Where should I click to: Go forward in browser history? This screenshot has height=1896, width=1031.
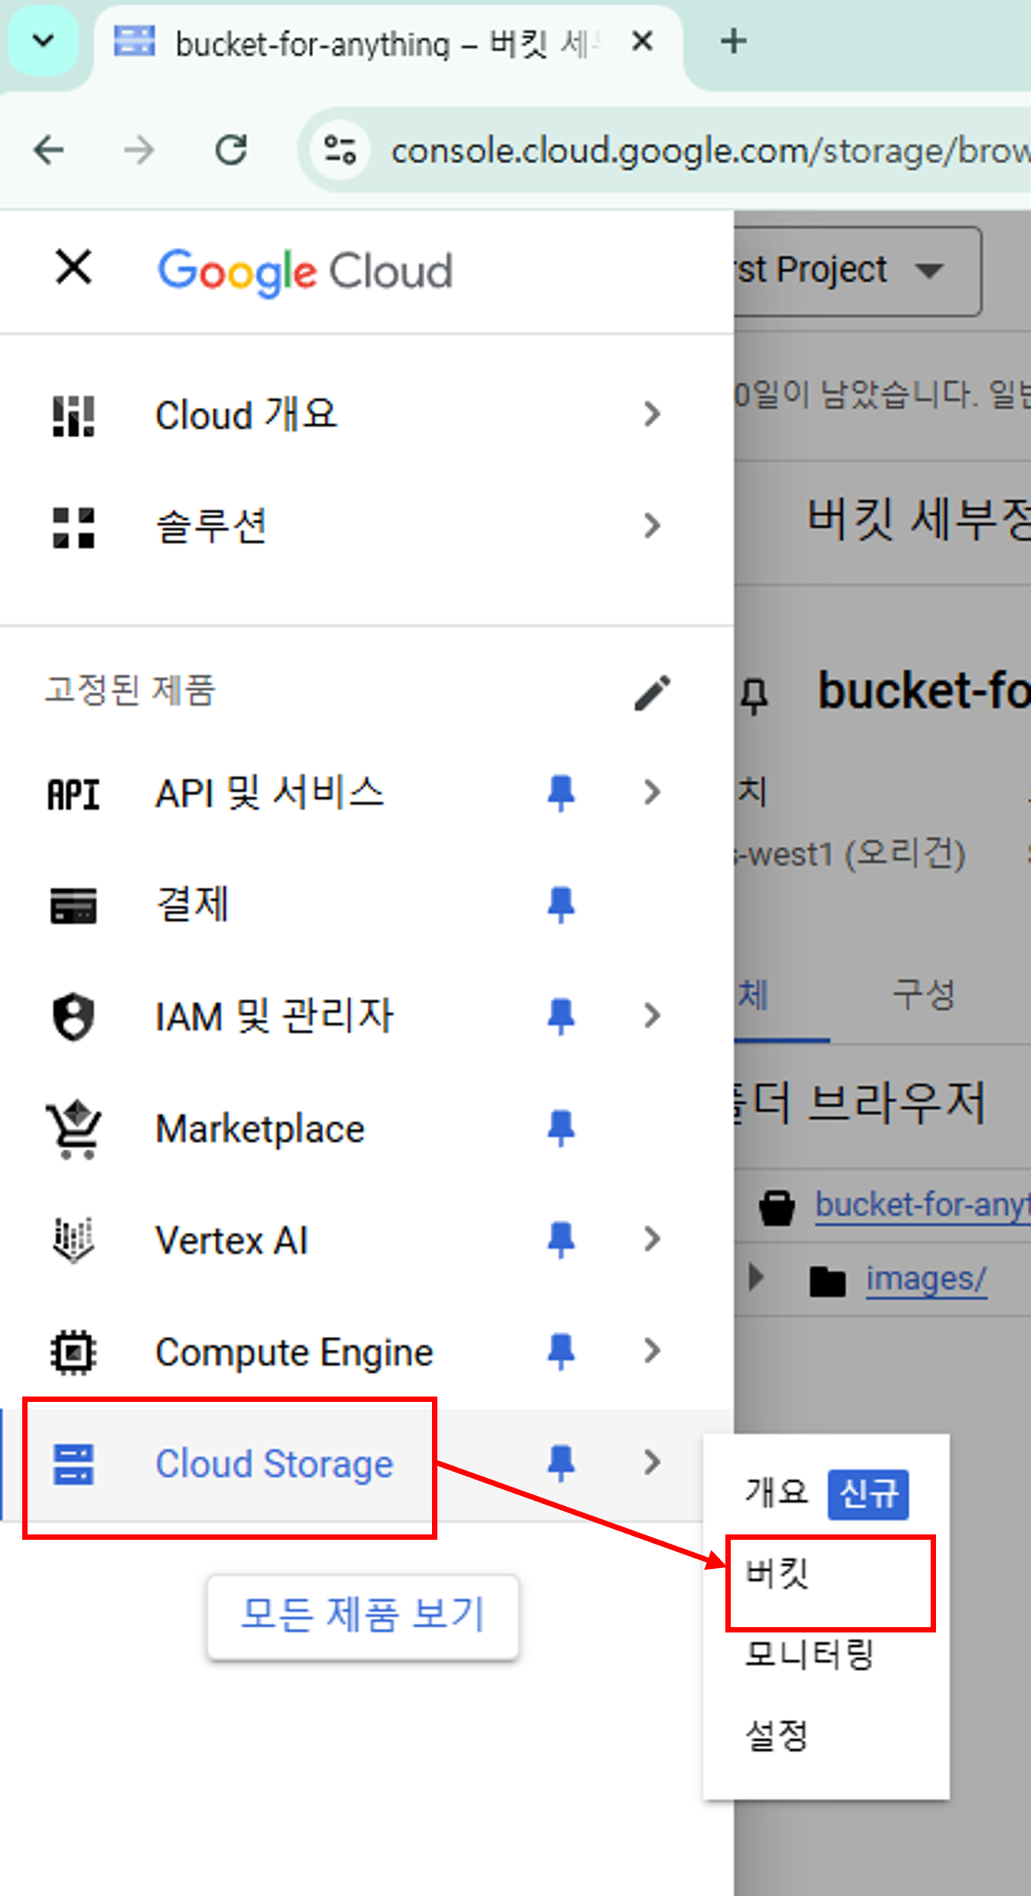[139, 149]
